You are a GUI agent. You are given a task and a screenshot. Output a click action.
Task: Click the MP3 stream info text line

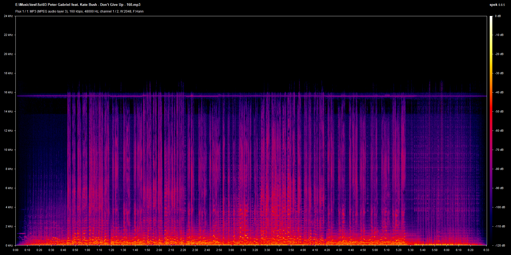(x=79, y=11)
